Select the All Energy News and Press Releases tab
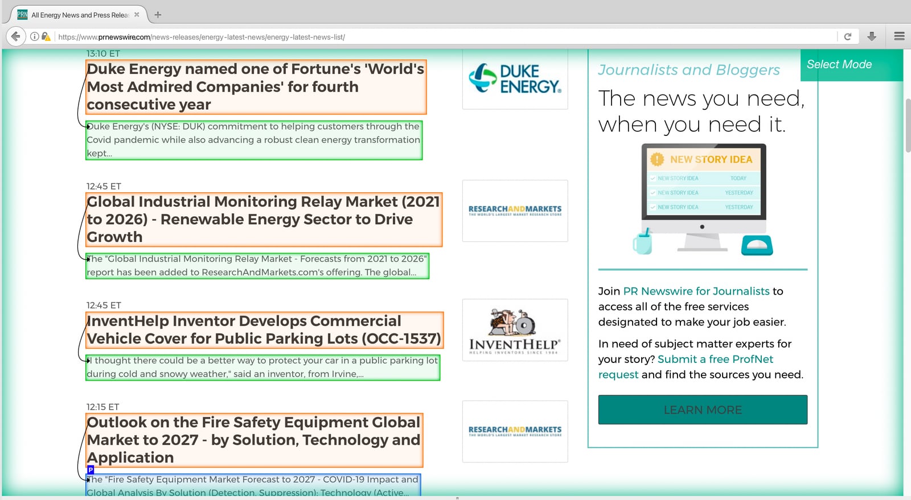Image resolution: width=911 pixels, height=500 pixels. click(x=79, y=15)
